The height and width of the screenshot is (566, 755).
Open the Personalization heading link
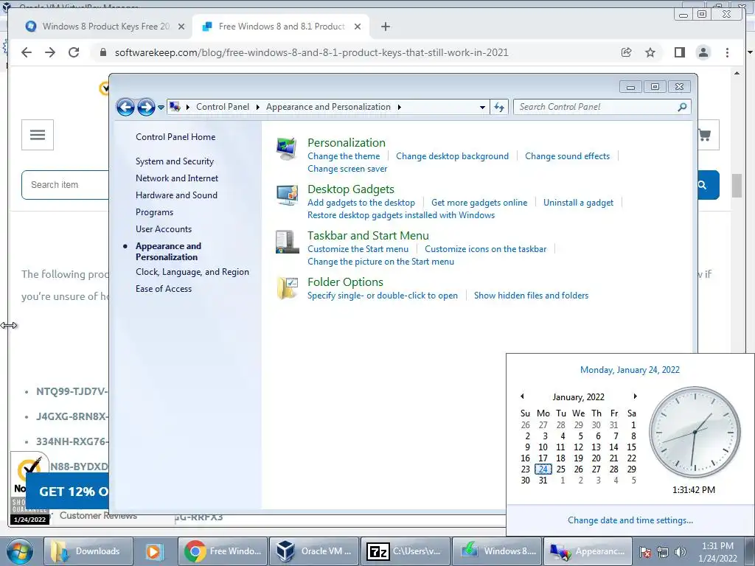pos(347,142)
